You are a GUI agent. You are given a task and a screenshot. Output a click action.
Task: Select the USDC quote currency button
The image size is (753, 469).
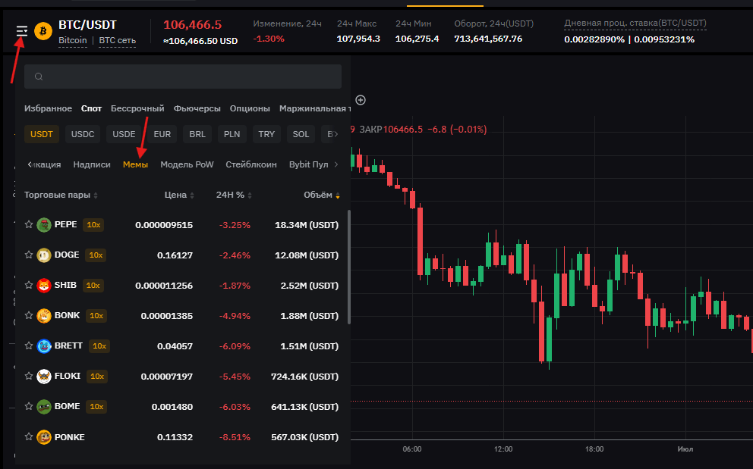[83, 134]
